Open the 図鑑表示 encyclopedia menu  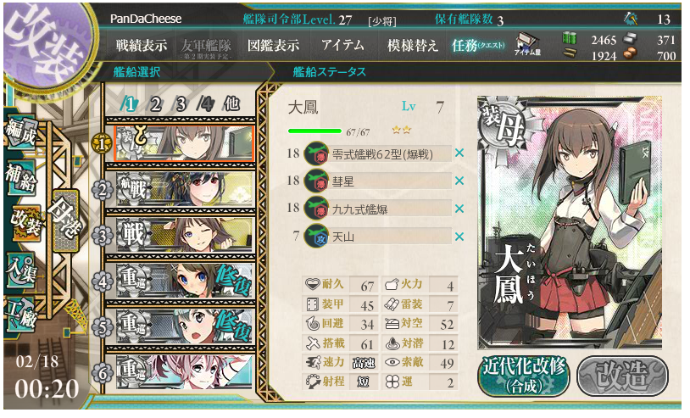[273, 45]
